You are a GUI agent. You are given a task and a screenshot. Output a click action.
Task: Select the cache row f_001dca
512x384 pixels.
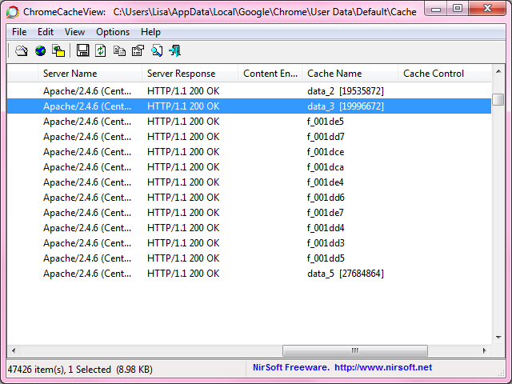pyautogui.click(x=249, y=167)
